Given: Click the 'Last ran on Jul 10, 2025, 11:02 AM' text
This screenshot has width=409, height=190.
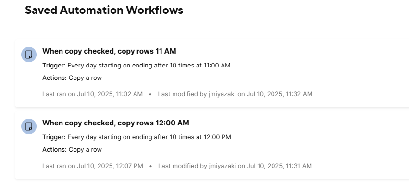Looking at the screenshot, I should 93,94.
